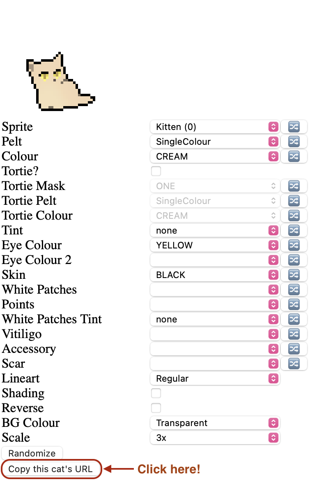This screenshot has width=326, height=482.
Task: Open the Lineart dropdown set to Regular
Action: point(215,378)
